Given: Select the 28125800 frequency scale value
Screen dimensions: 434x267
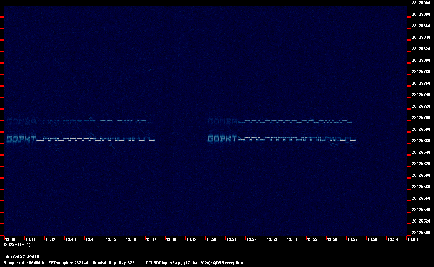Looking at the screenshot, I should click(x=421, y=60).
